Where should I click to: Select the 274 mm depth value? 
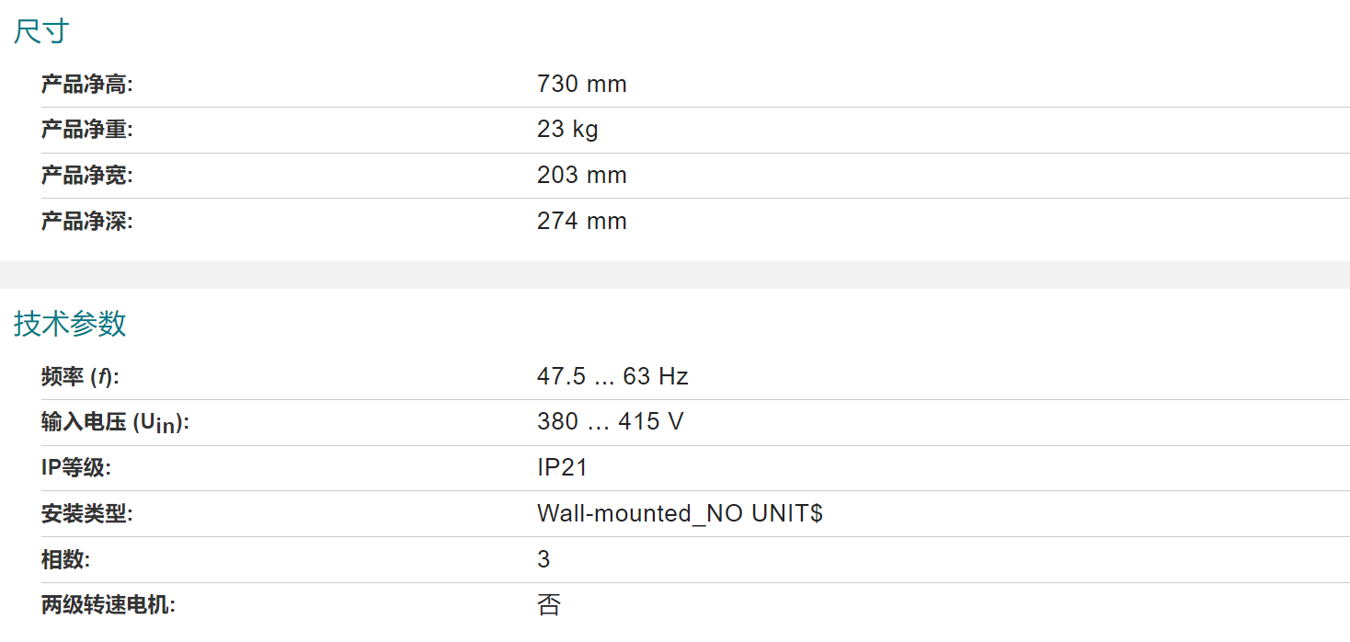(x=582, y=222)
